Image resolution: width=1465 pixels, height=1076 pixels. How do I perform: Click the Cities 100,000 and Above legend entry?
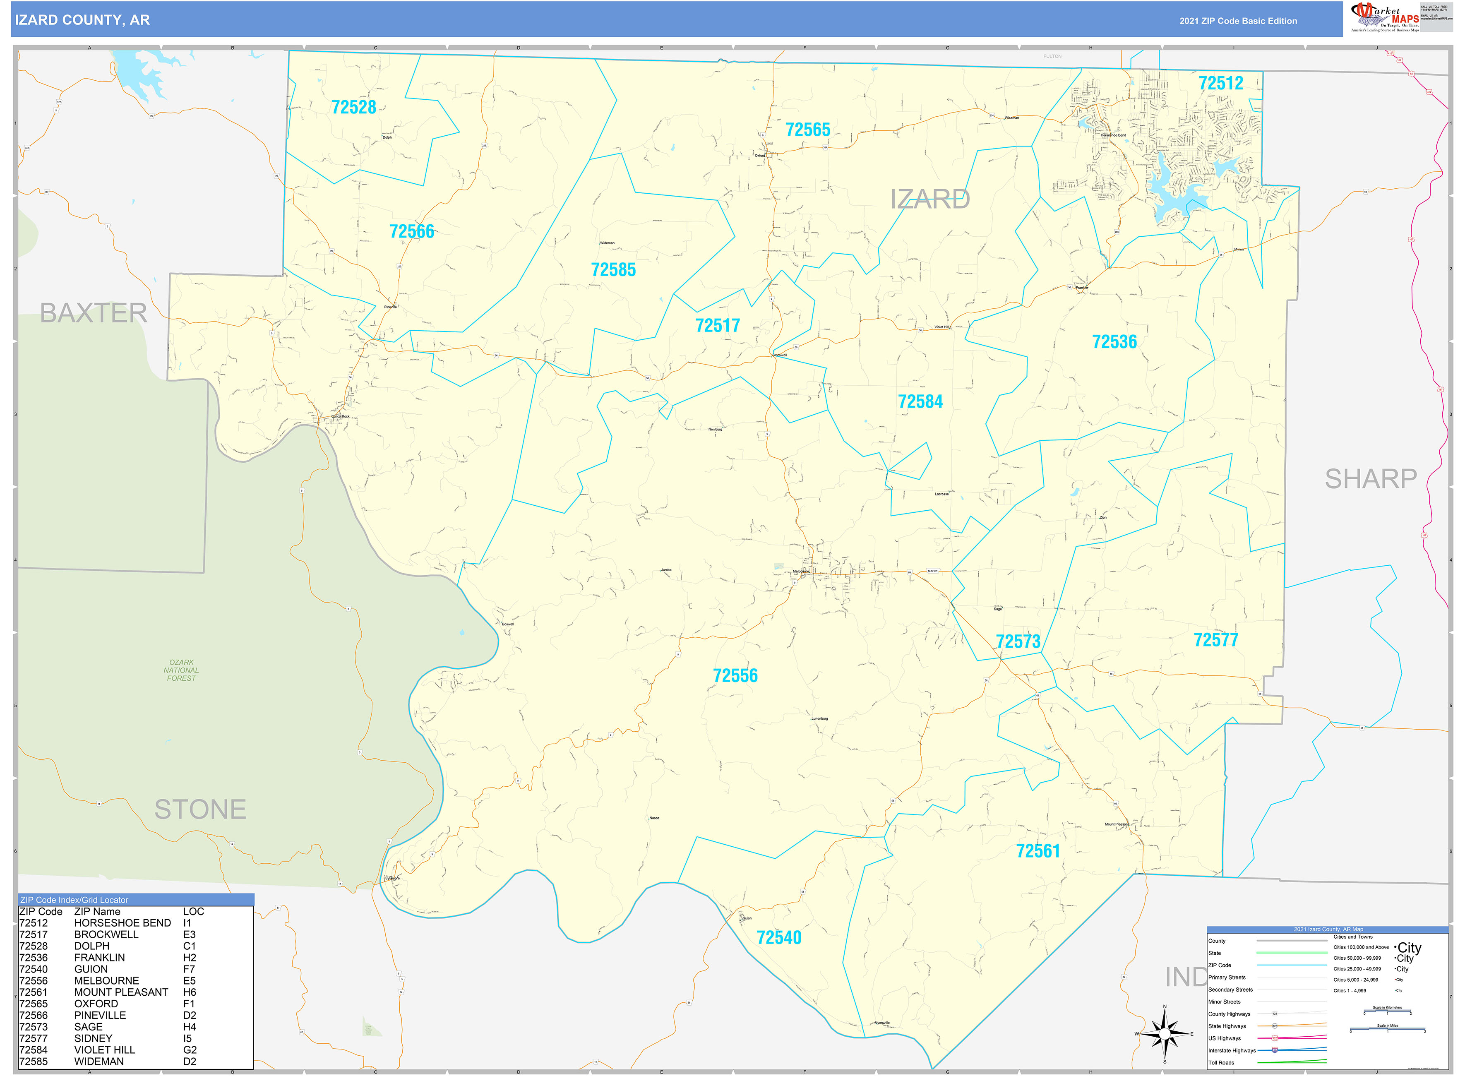point(1361,948)
